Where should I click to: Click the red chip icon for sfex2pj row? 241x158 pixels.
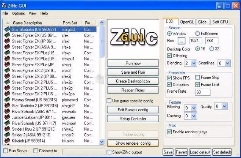7,88
